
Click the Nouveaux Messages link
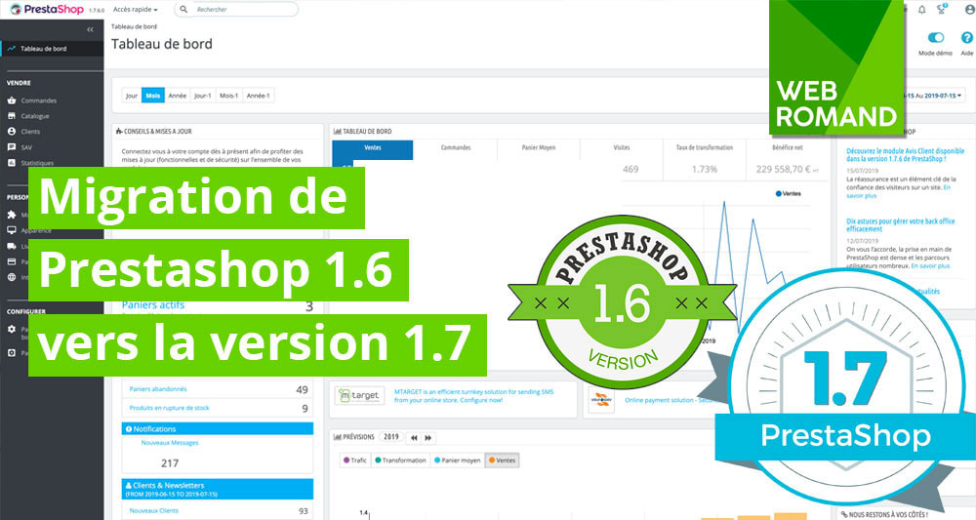(x=169, y=444)
